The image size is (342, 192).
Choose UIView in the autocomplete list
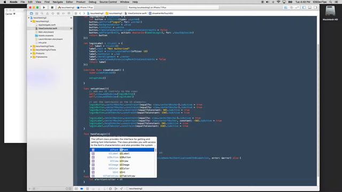pos(122,161)
